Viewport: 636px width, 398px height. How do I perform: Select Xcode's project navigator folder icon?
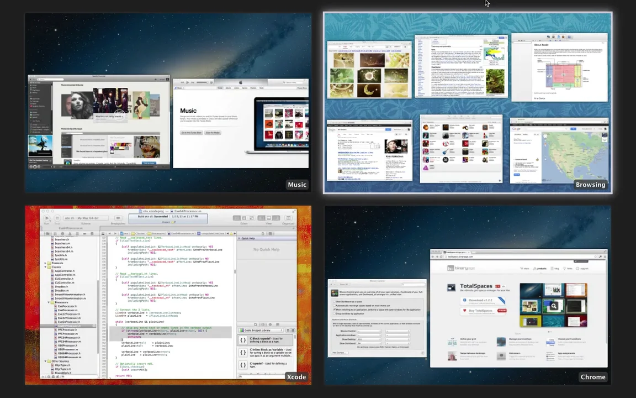[x=48, y=233]
